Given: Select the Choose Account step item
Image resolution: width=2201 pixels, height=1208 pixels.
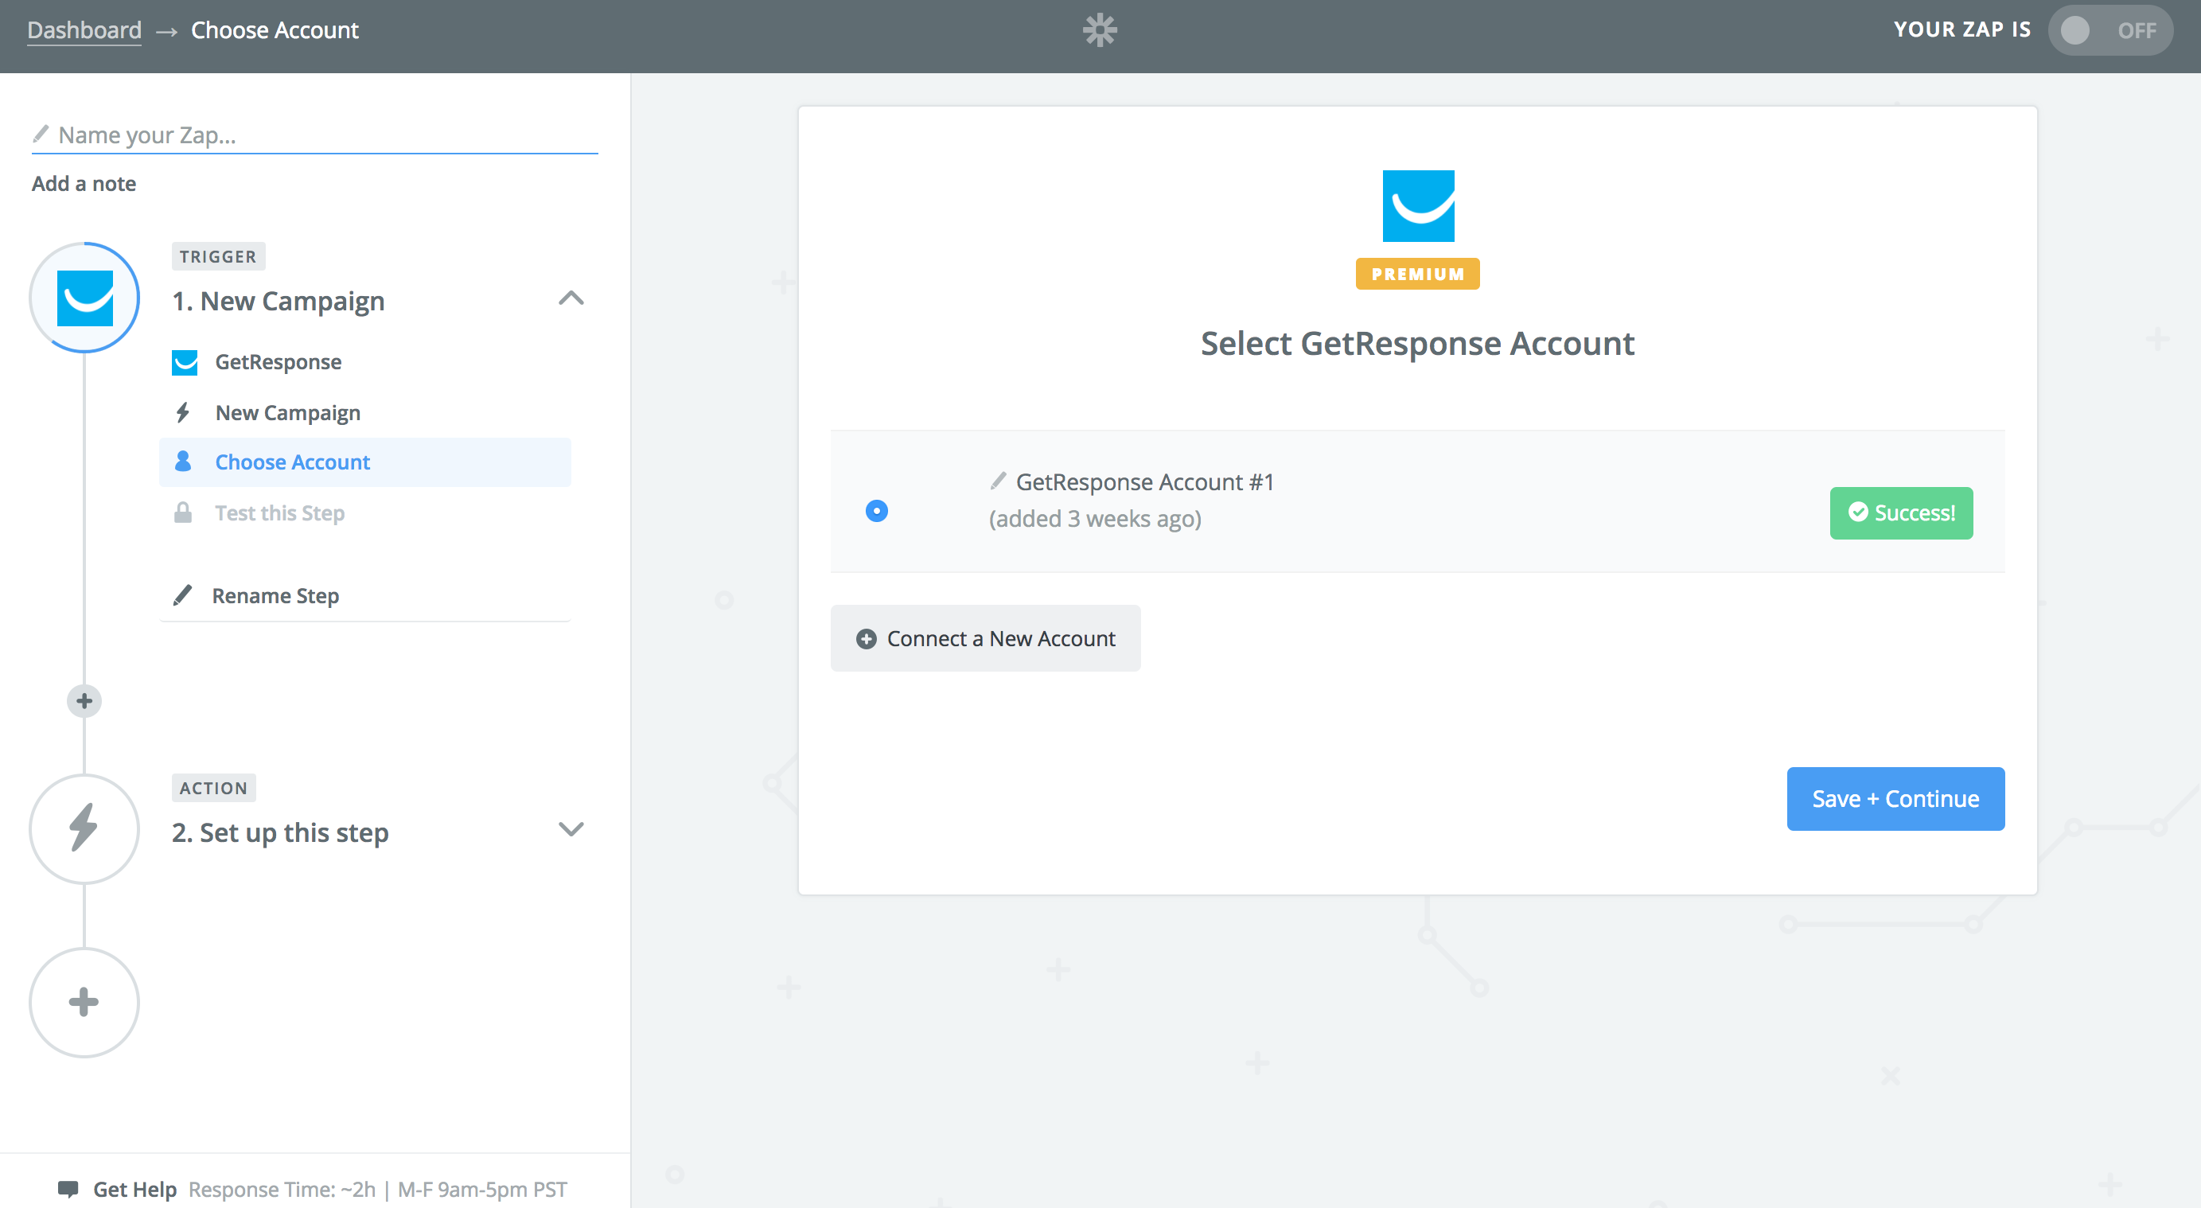Looking at the screenshot, I should 364,462.
